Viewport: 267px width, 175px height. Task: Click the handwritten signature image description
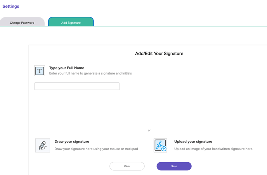213,149
